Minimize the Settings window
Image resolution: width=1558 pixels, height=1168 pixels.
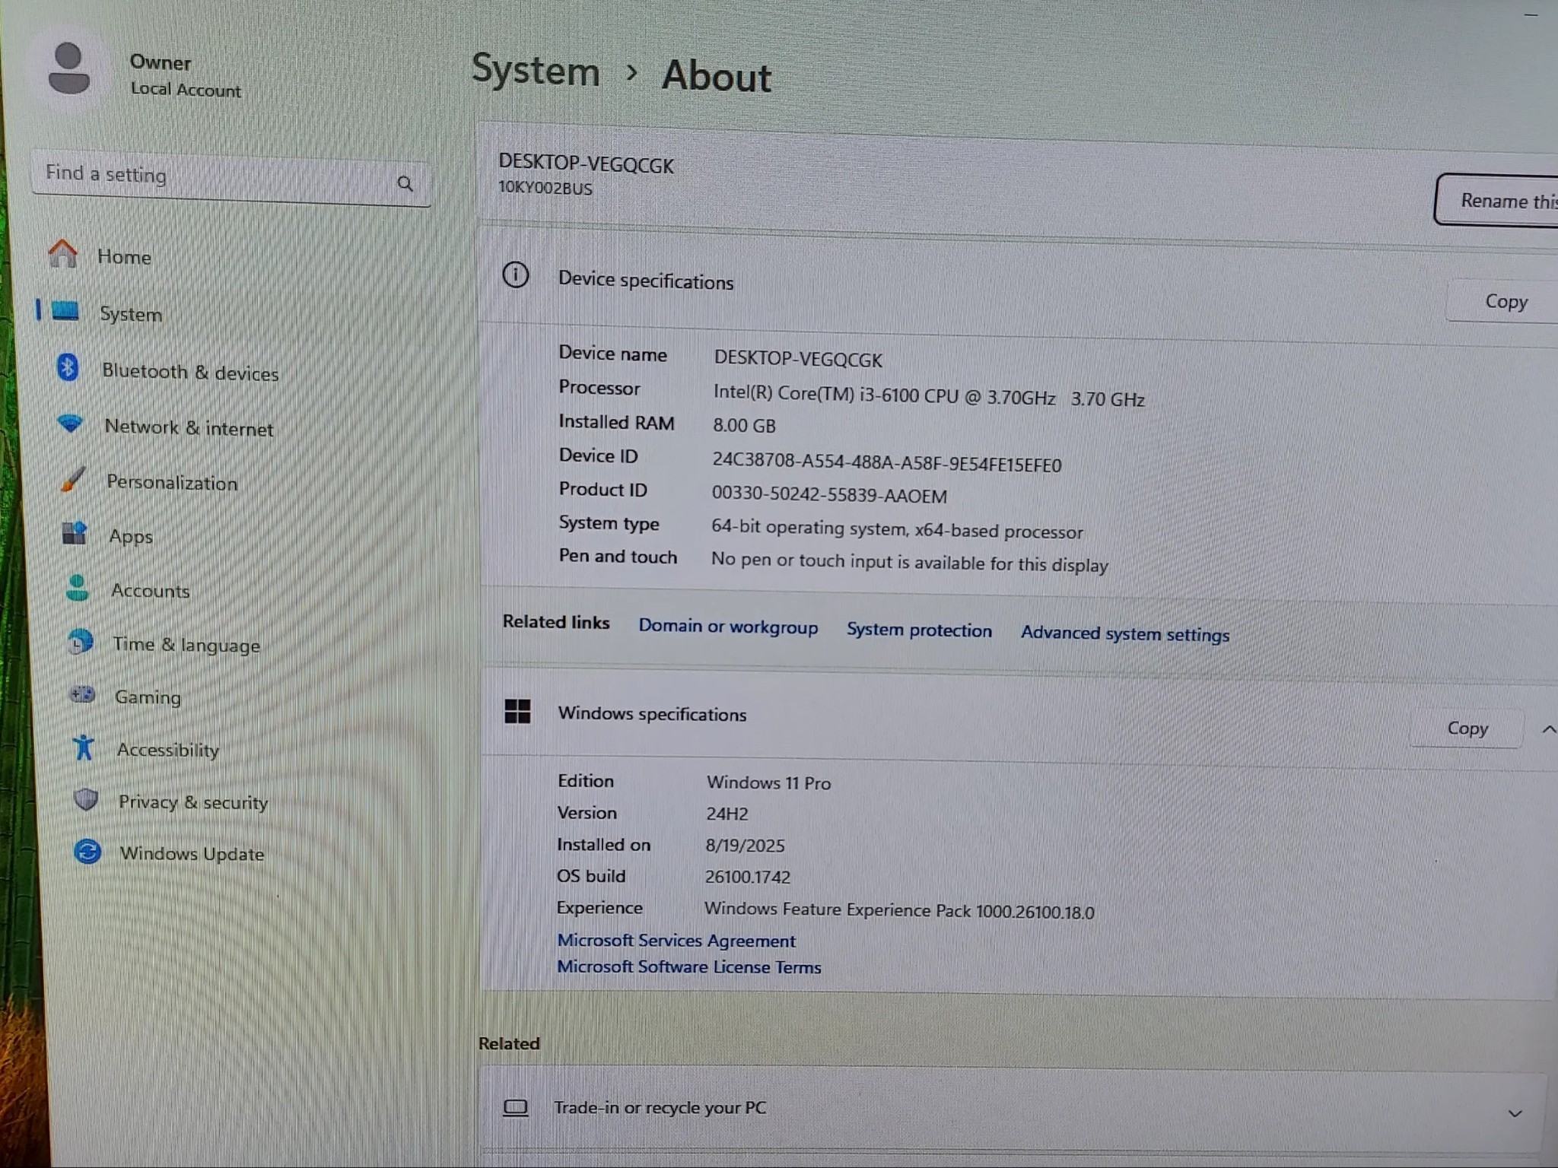tap(1531, 14)
